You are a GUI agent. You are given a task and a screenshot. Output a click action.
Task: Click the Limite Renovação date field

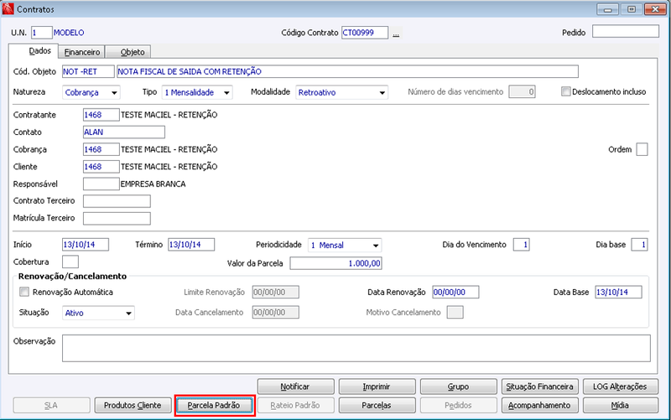point(276,292)
